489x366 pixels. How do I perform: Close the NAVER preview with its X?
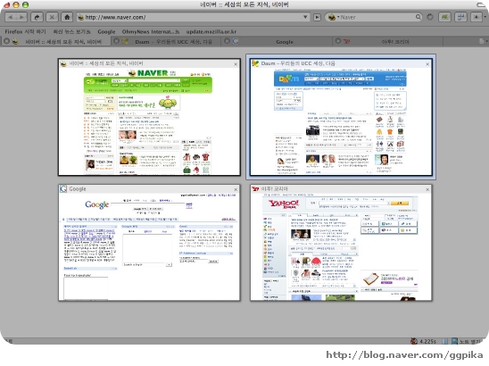(236, 64)
